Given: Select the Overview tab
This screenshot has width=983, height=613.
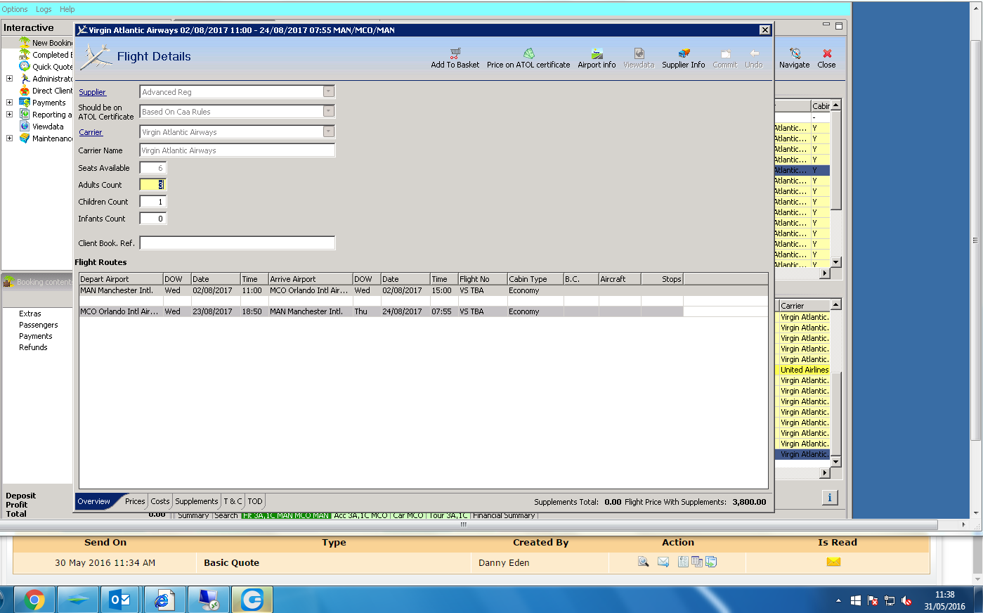Looking at the screenshot, I should click(94, 501).
